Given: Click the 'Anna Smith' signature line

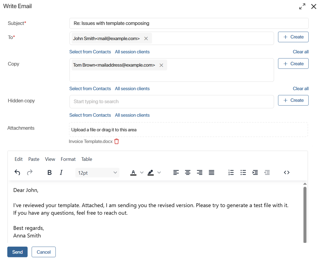Looking at the screenshot, I should (27, 236).
